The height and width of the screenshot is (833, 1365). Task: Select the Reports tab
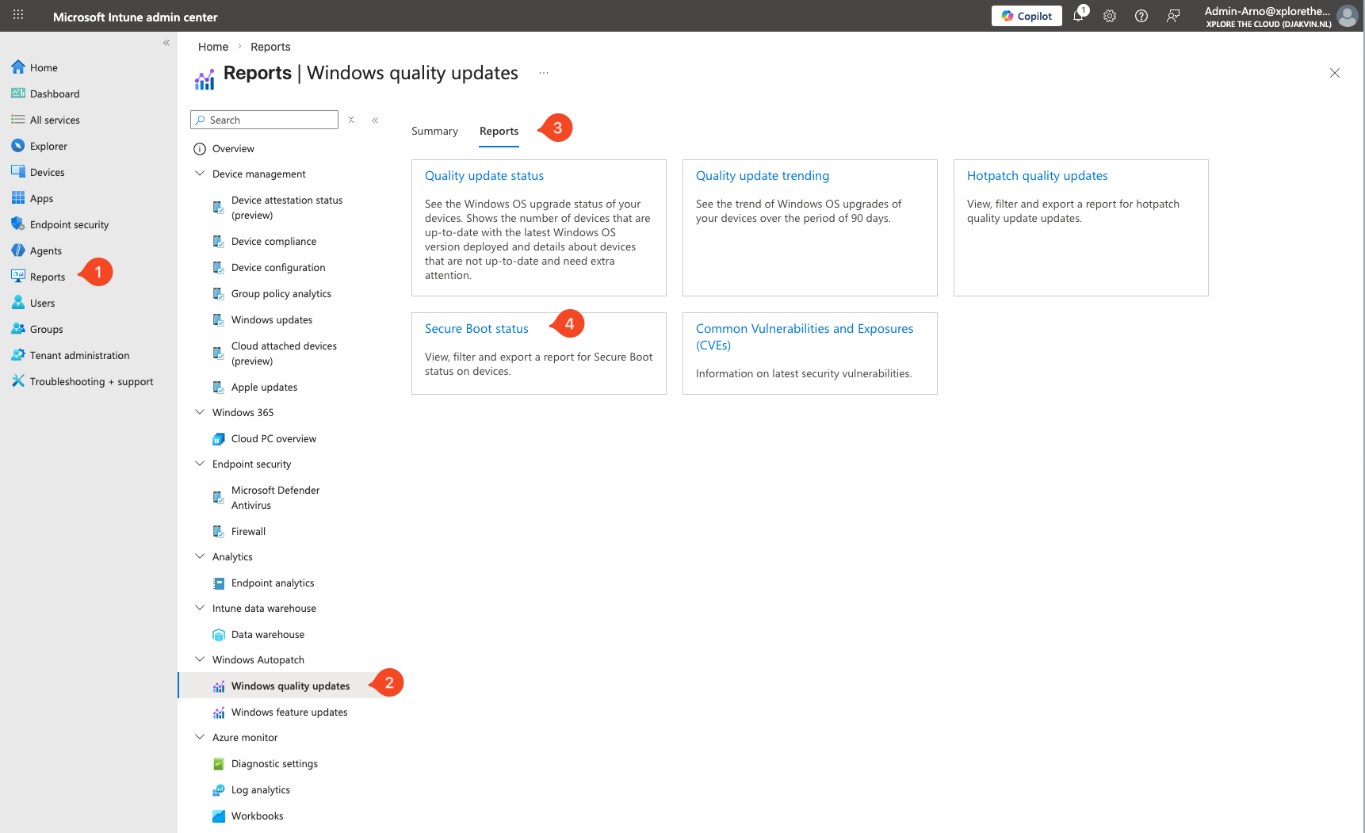coord(499,132)
